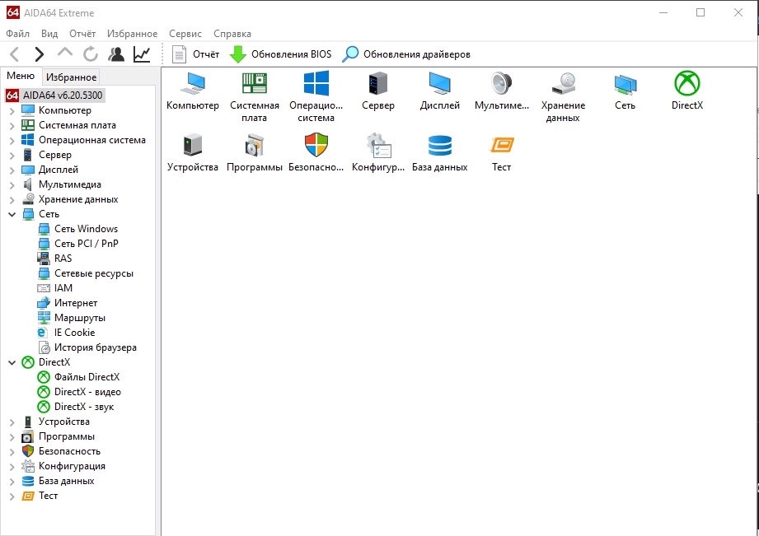Expand the Системная плата tree node
Viewport: 759px width, 536px height.
pos(12,126)
